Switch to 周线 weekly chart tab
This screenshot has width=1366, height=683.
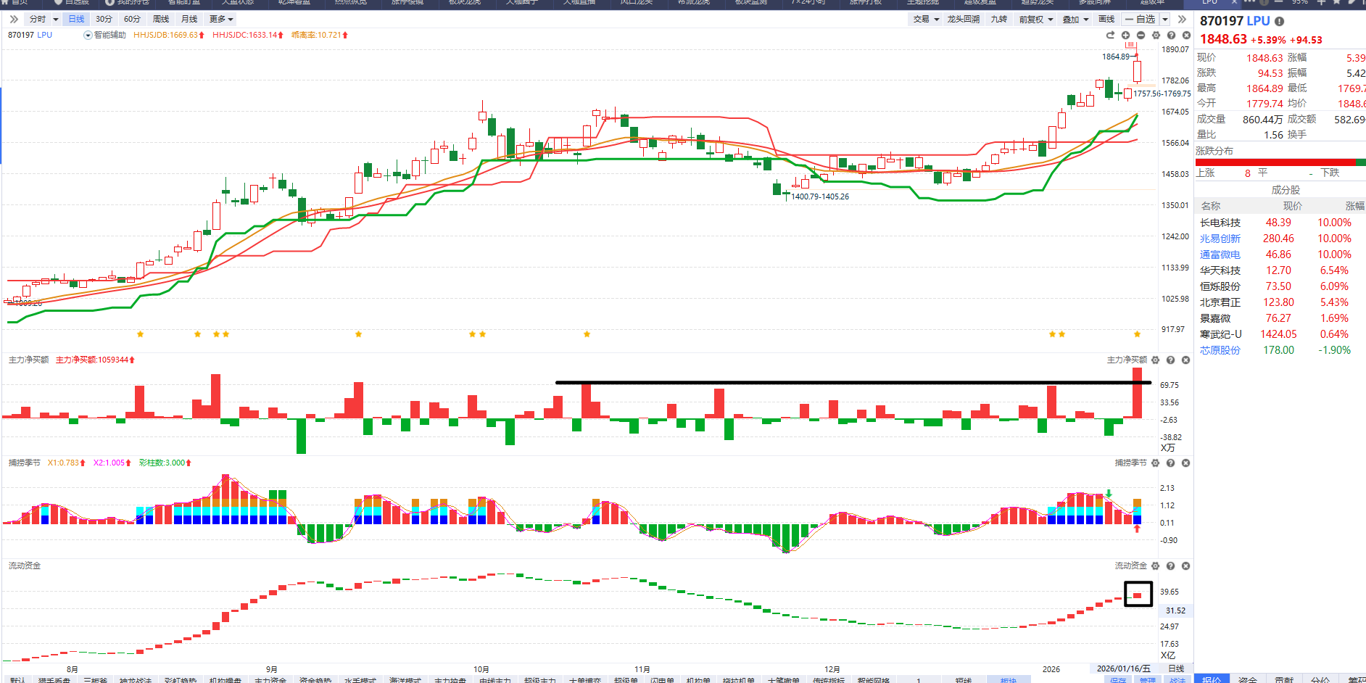(x=161, y=19)
